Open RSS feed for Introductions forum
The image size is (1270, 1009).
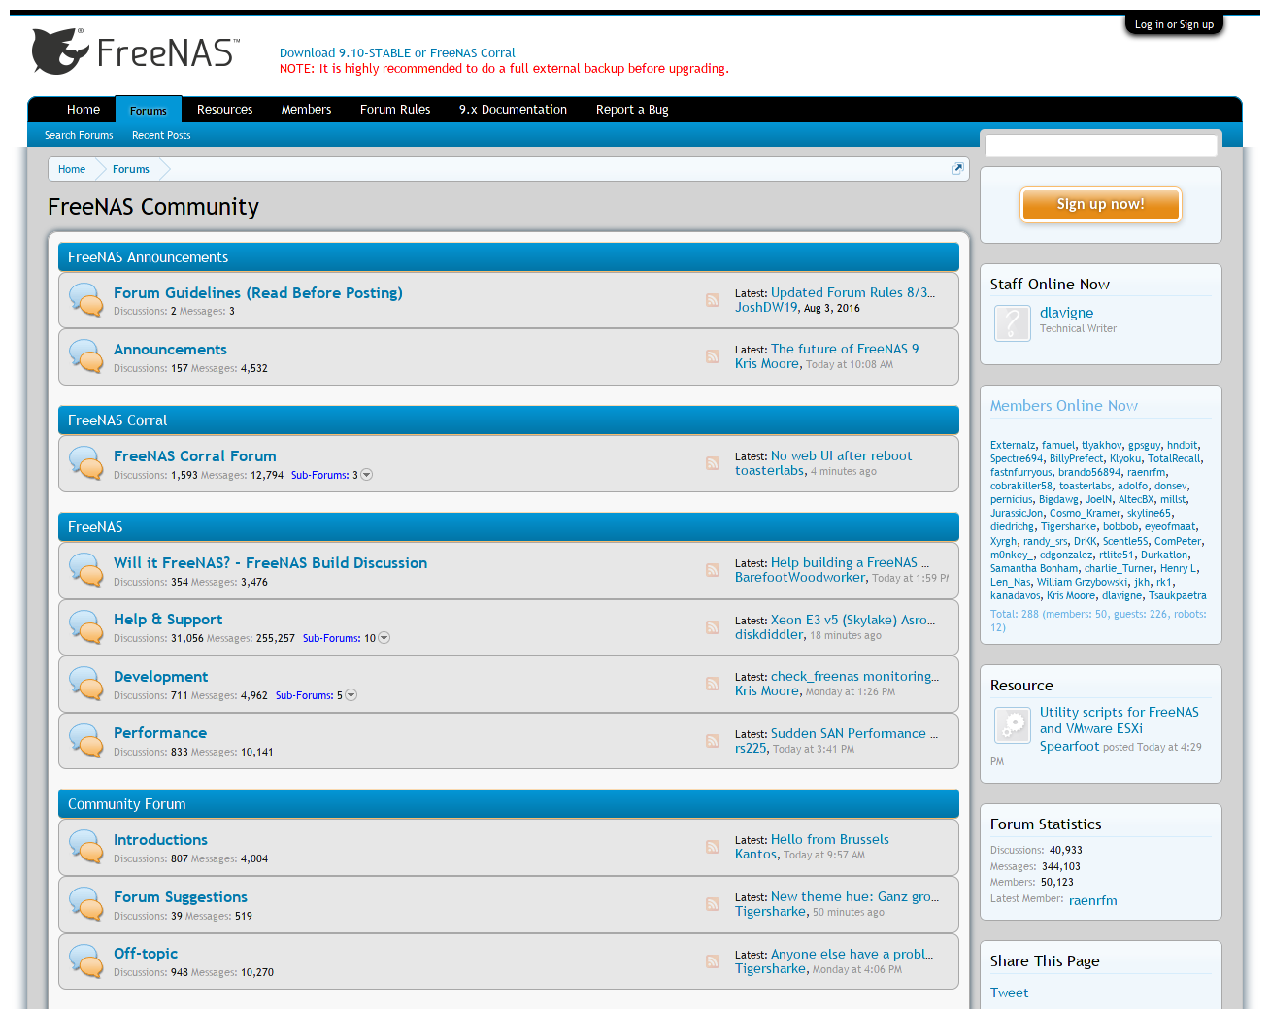coord(713,847)
